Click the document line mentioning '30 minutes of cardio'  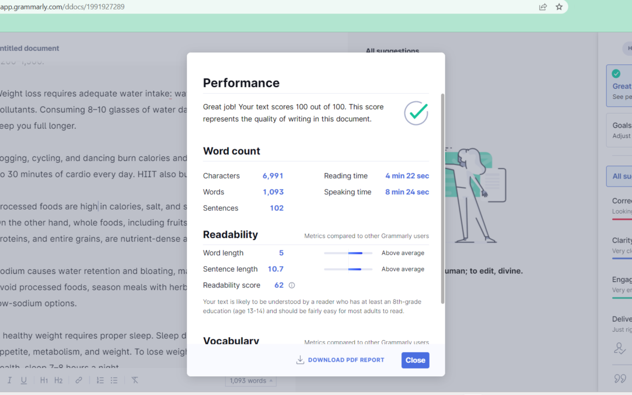coord(94,174)
